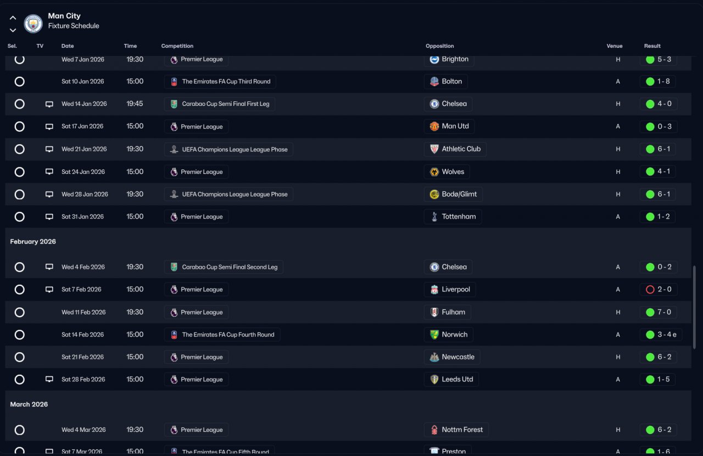Click TV icon in Bodø/Glimt fixture row
The width and height of the screenshot is (703, 456).
49,194
